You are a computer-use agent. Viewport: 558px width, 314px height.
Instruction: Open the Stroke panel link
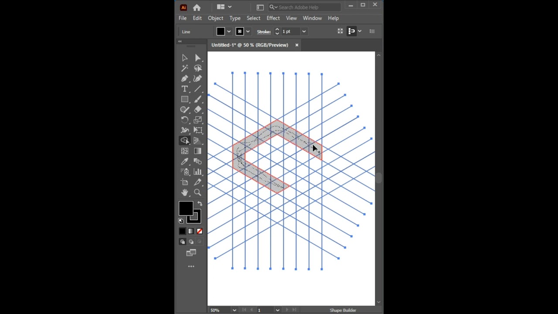pyautogui.click(x=264, y=31)
